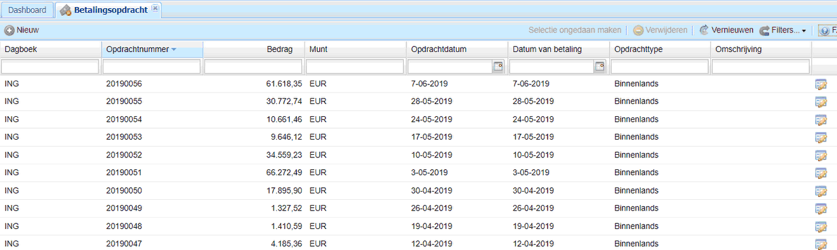Open row icon for order 20190054
Image resolution: width=837 pixels, height=250 pixels.
(821, 119)
